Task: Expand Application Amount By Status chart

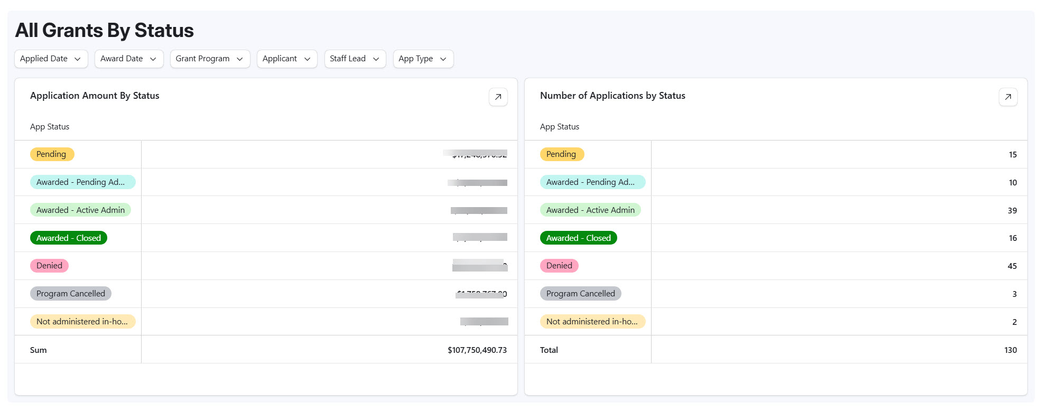Action: click(x=498, y=97)
